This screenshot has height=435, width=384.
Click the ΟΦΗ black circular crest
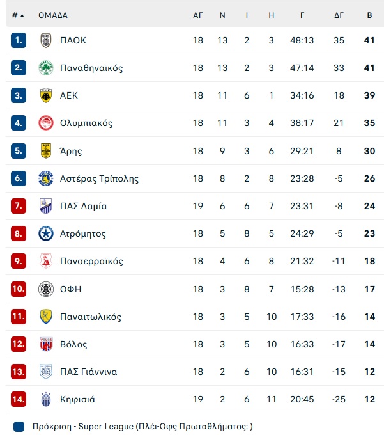pyautogui.click(x=46, y=289)
